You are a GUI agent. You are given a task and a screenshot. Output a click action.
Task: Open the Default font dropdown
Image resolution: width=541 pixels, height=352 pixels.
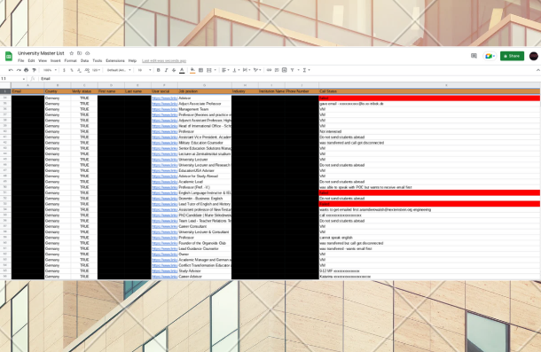[x=119, y=70]
